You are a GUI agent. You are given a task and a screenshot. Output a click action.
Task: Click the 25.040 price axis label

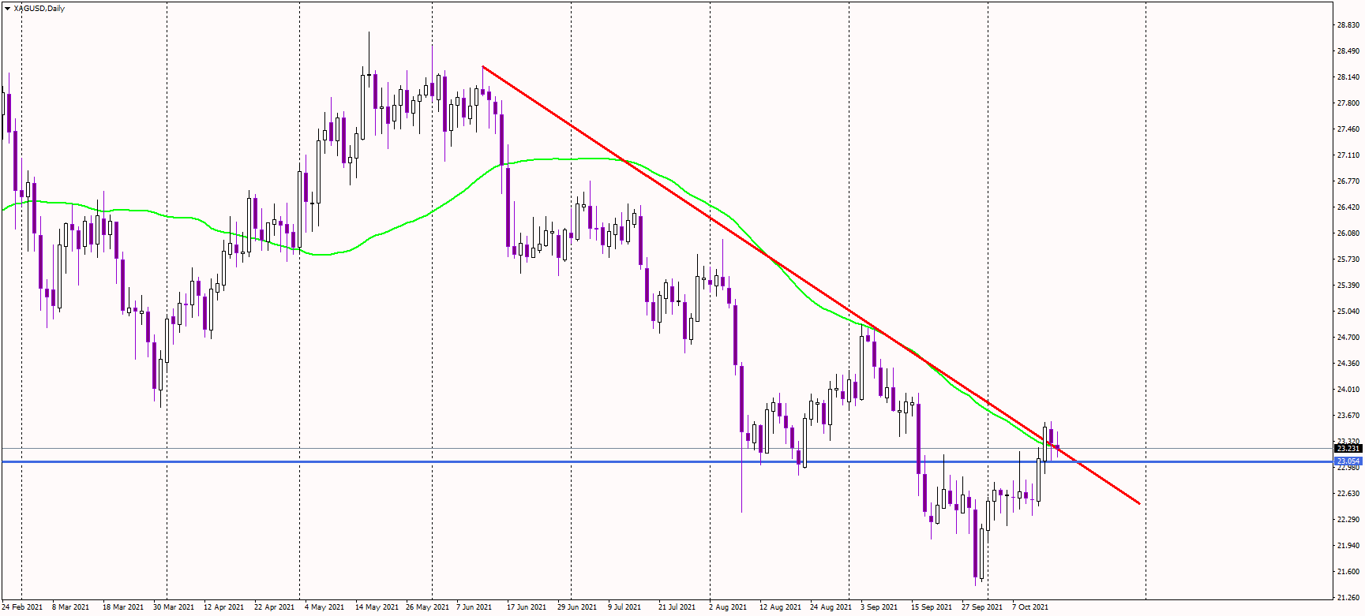(1348, 312)
